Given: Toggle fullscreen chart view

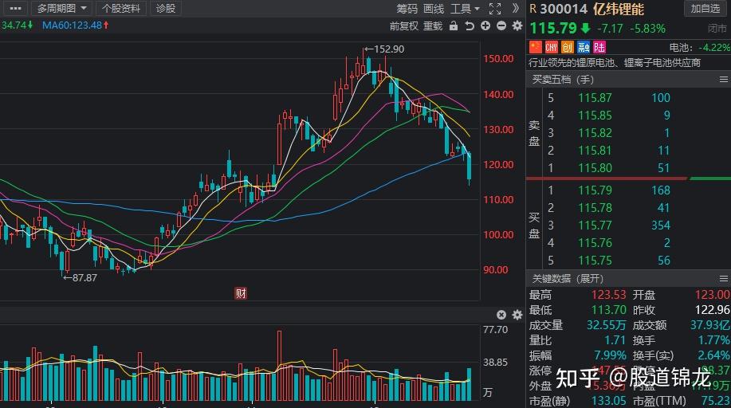Looking at the screenshot, I should (495, 9).
